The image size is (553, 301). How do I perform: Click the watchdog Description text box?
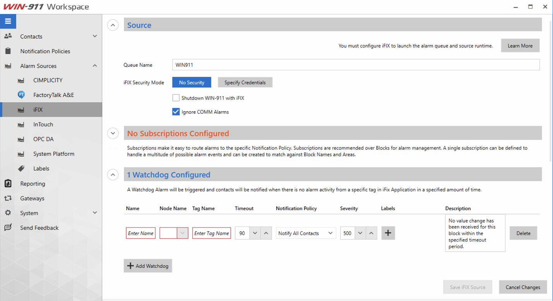(475, 233)
